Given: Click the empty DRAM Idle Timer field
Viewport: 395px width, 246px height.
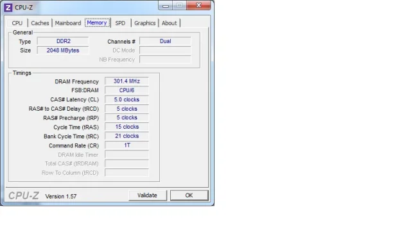Looking at the screenshot, I should click(x=127, y=154).
